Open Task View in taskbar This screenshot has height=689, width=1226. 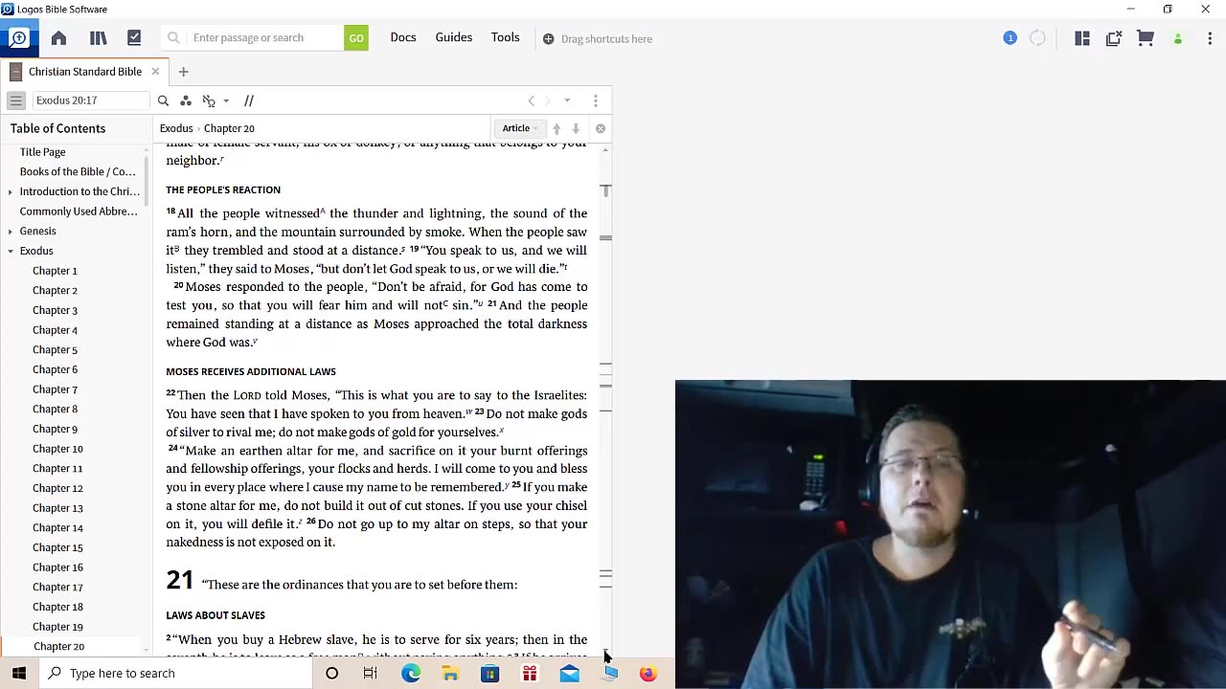pos(371,674)
